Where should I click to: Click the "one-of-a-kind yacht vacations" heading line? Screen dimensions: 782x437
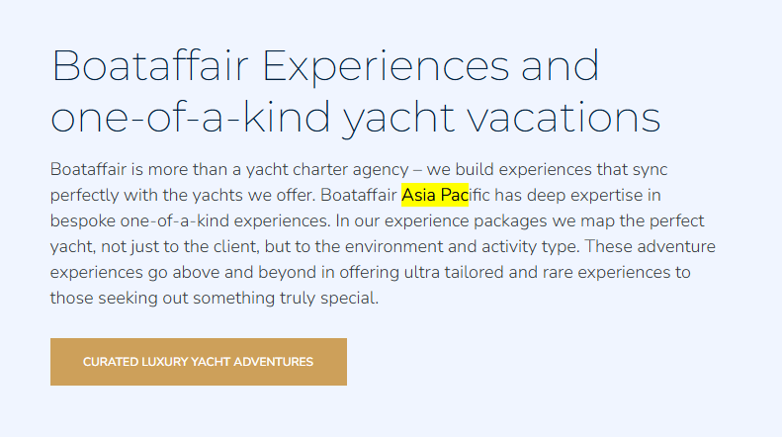point(355,117)
